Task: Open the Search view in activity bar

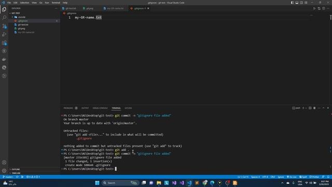Action: coord(4,18)
